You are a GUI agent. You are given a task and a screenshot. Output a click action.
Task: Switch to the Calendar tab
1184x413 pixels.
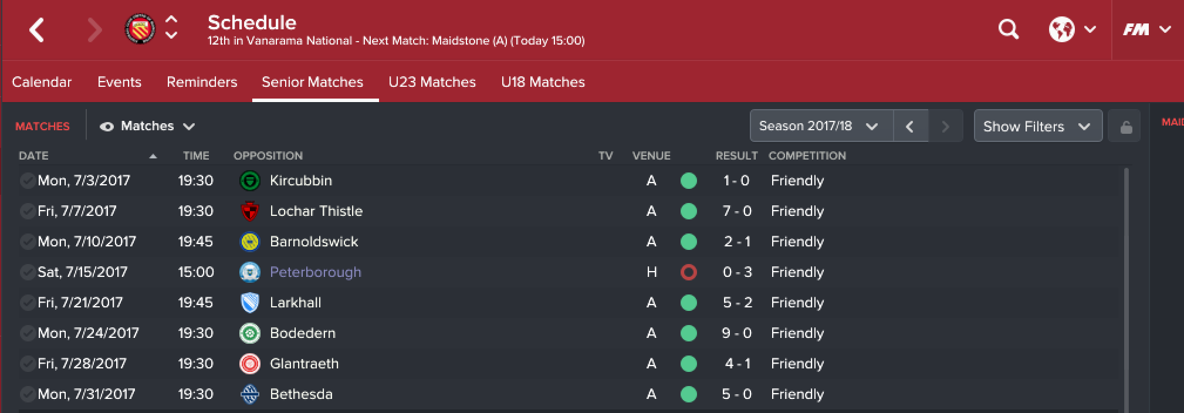[42, 82]
